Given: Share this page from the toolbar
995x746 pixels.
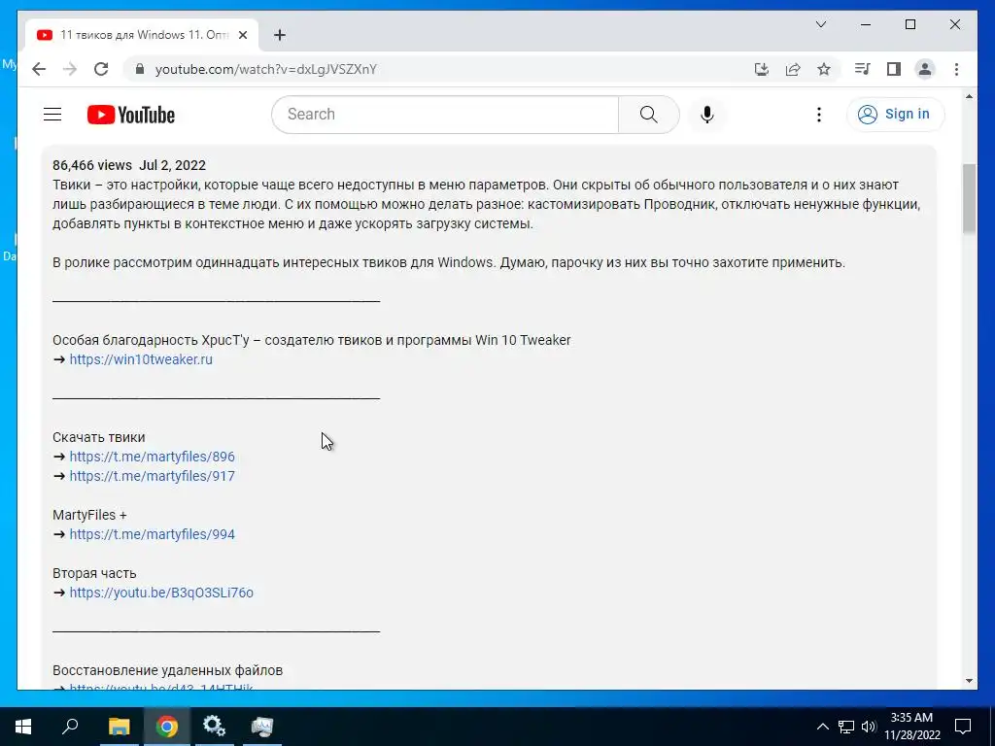Looking at the screenshot, I should click(x=793, y=69).
